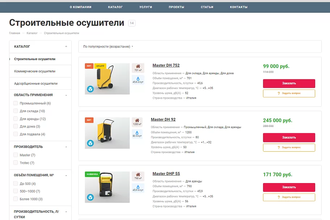330x220 pixels.
Task: Open the Master DH 92 product link
Action: (x=163, y=119)
